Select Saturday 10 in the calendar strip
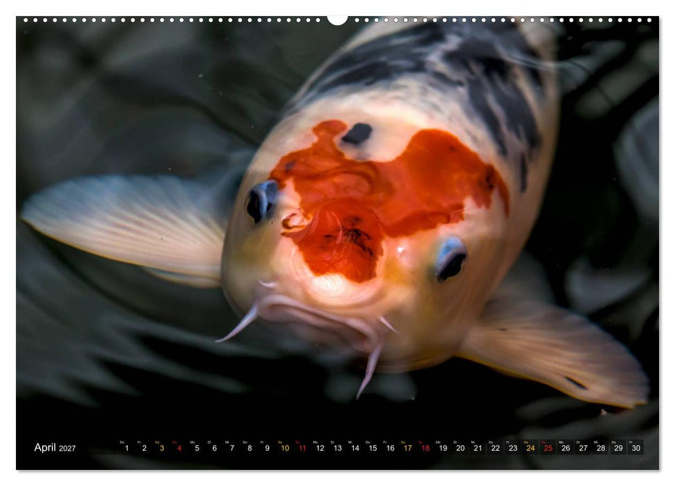The image size is (675, 486). coord(285,447)
